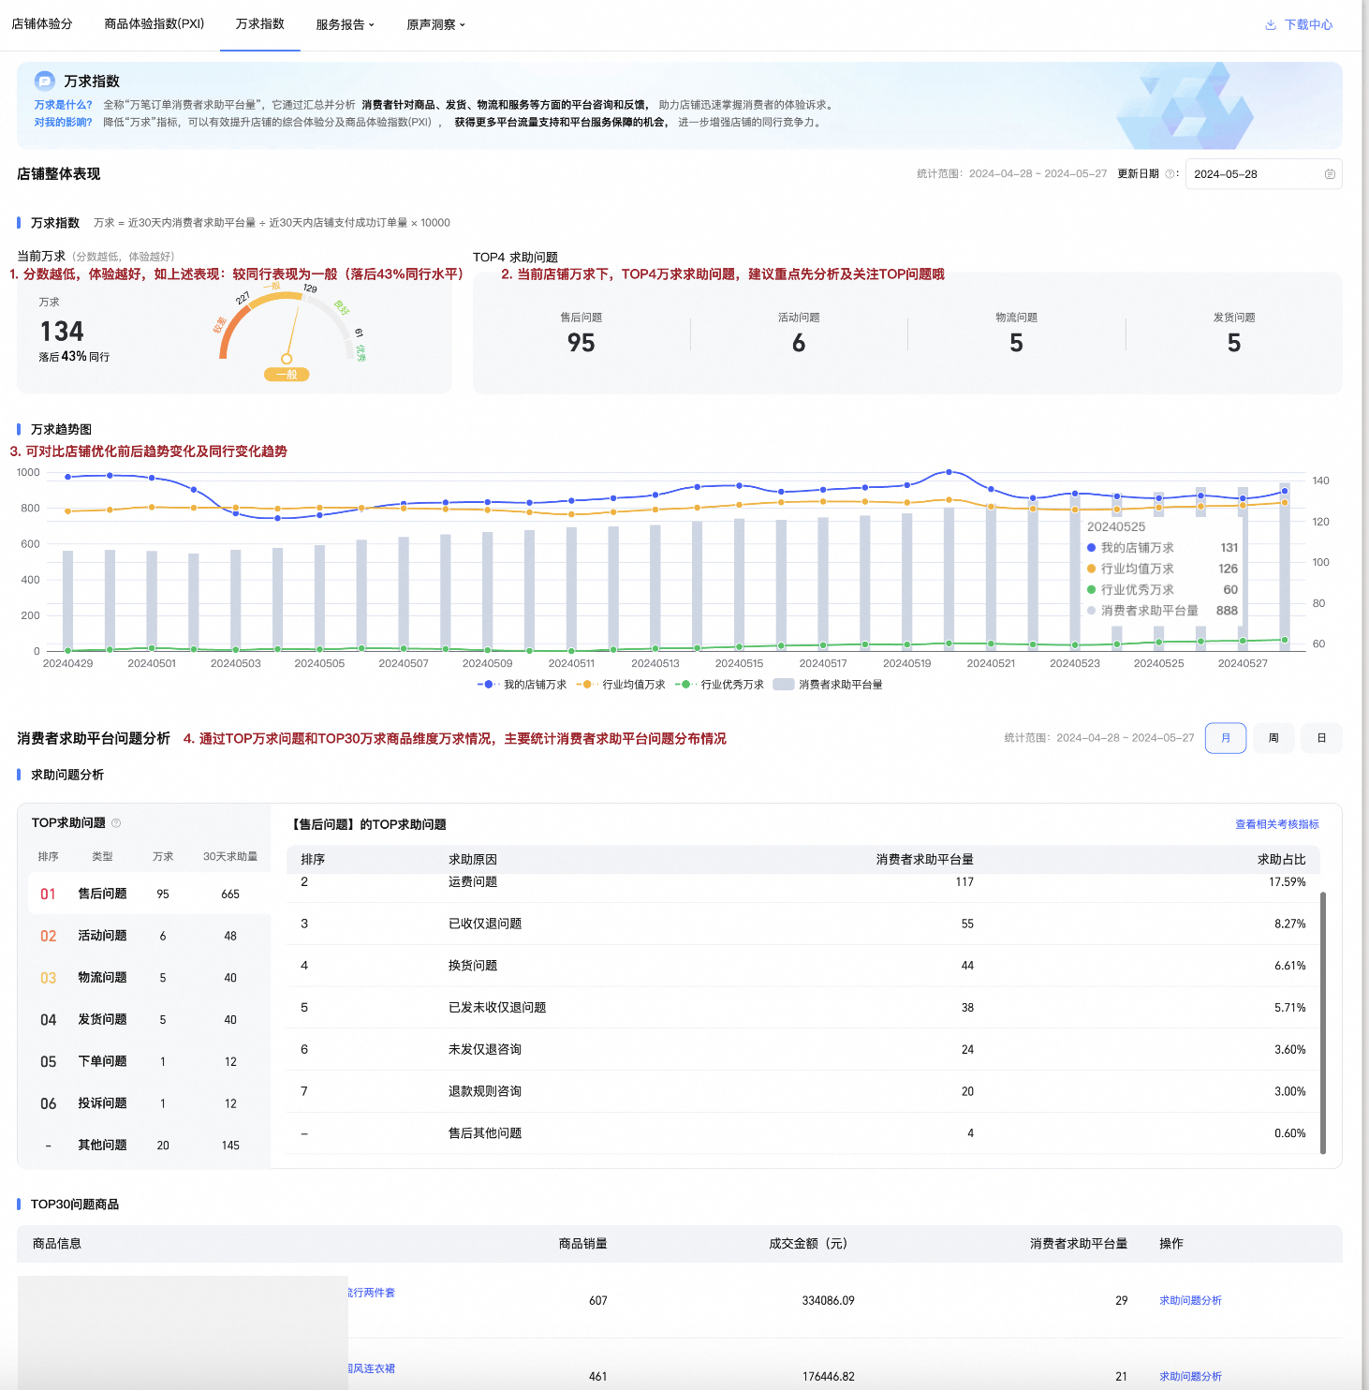
Task: Select the 活动问题 row in TOP求助问题
Action: 149,936
